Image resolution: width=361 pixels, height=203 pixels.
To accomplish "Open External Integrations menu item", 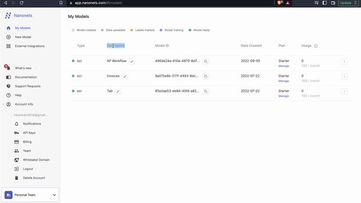I will point(30,46).
